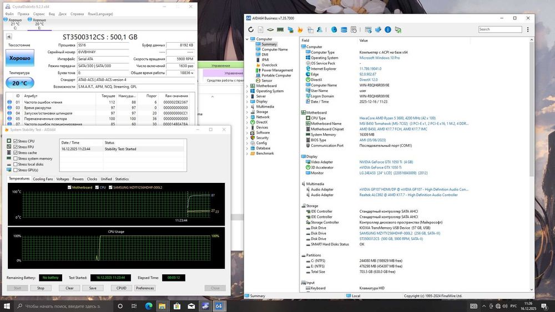Image resolution: width=555 pixels, height=312 pixels.
Task: Select disk C: tab in CrystalDiskInfo
Action: coord(15,24)
